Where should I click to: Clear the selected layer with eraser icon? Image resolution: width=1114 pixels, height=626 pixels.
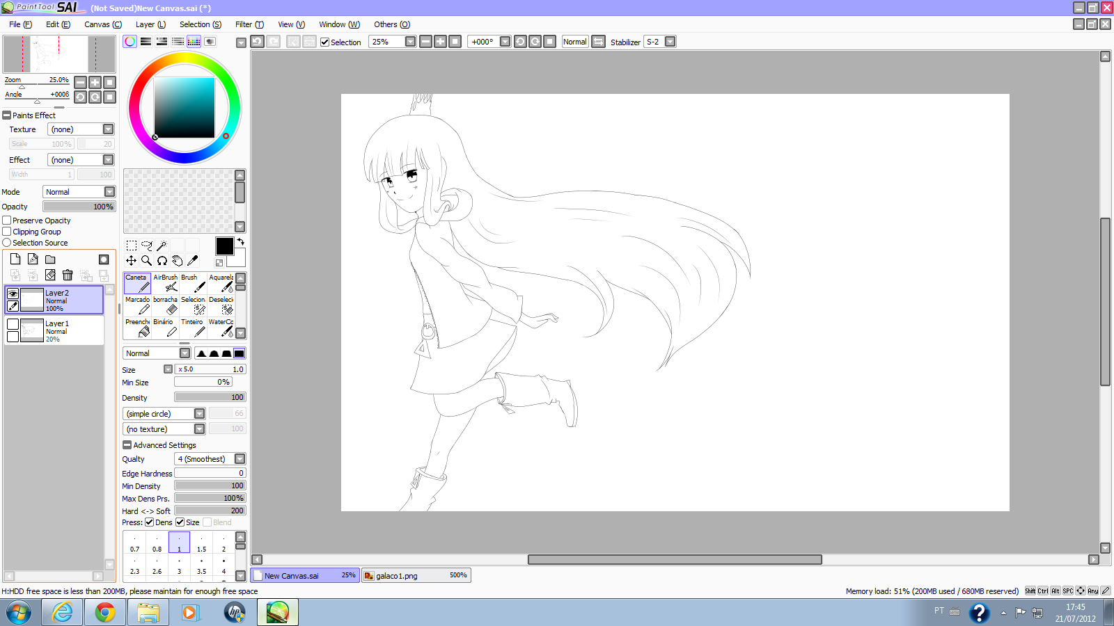pos(50,275)
